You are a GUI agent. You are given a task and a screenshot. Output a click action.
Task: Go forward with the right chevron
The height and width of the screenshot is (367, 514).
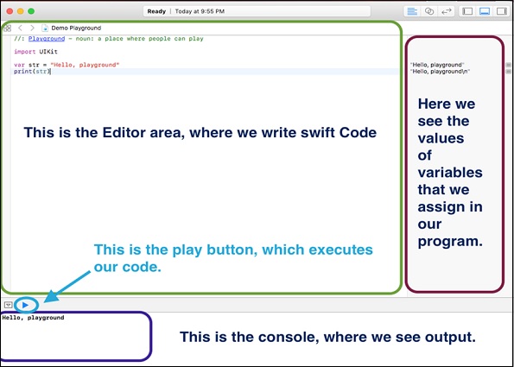[x=32, y=28]
